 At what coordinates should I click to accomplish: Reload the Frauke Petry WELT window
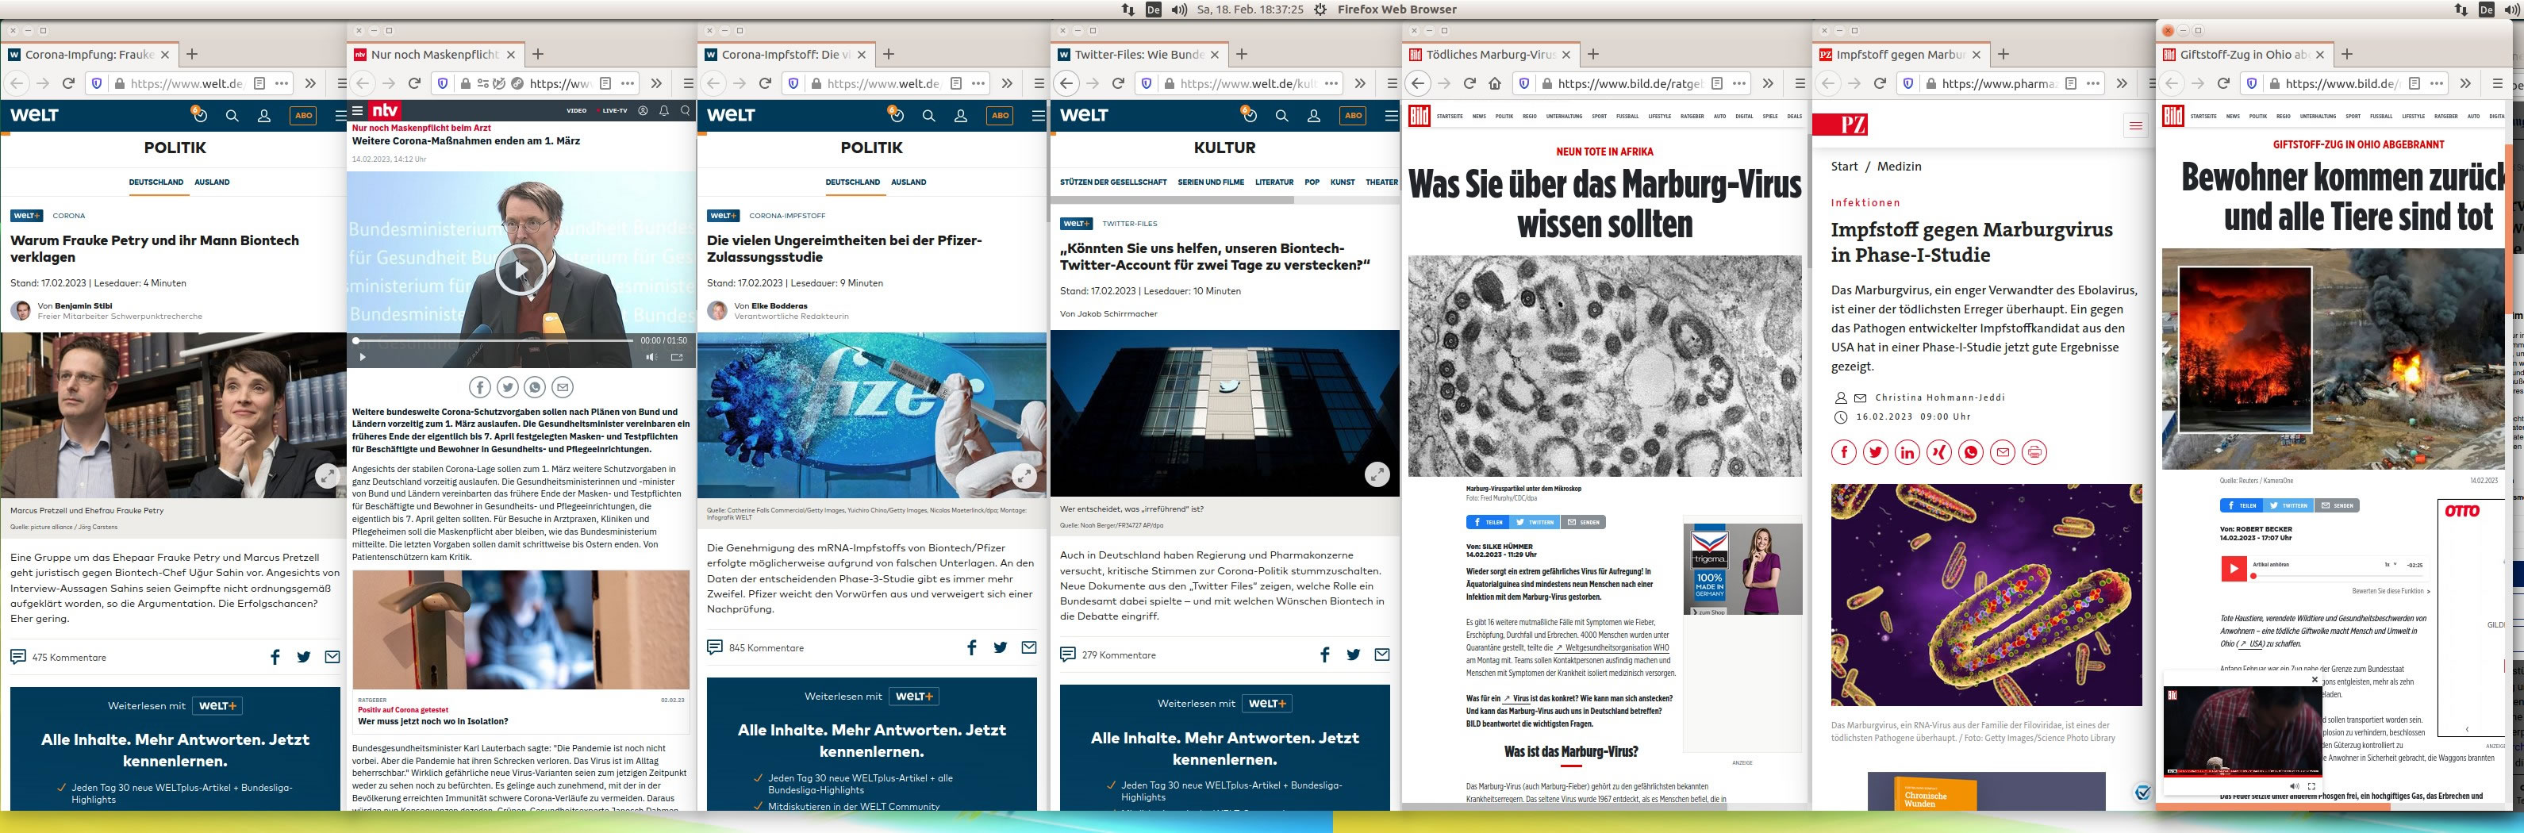tap(68, 83)
